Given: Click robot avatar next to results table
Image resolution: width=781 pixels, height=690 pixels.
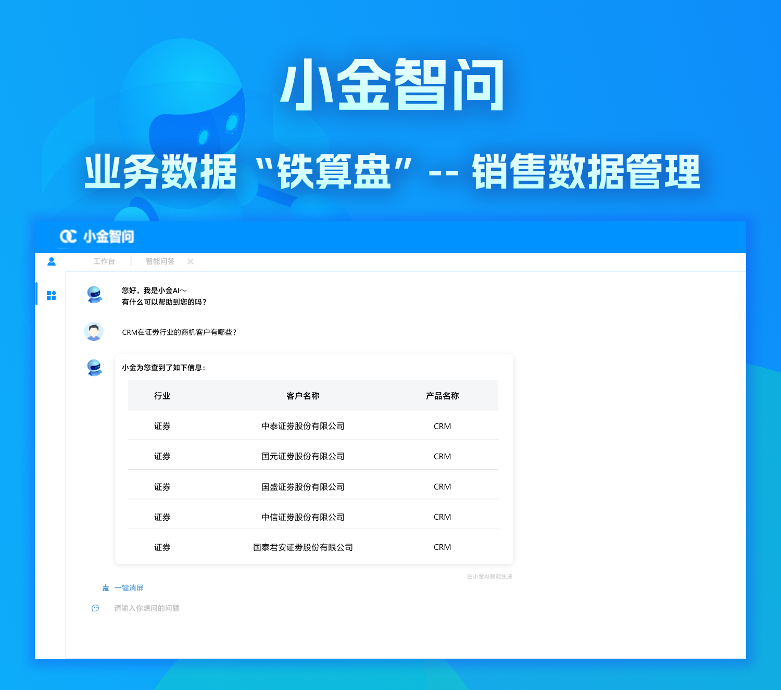Looking at the screenshot, I should coord(94,368).
